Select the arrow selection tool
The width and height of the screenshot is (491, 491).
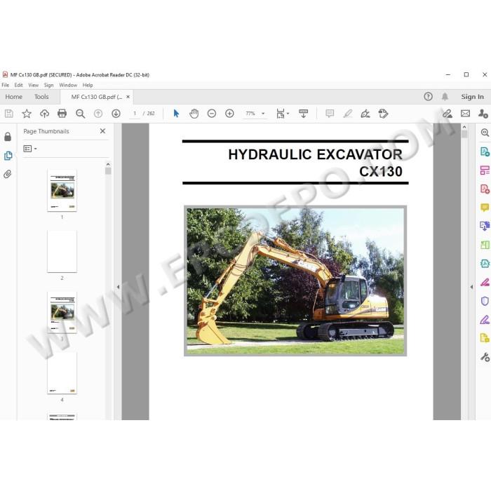tap(176, 114)
